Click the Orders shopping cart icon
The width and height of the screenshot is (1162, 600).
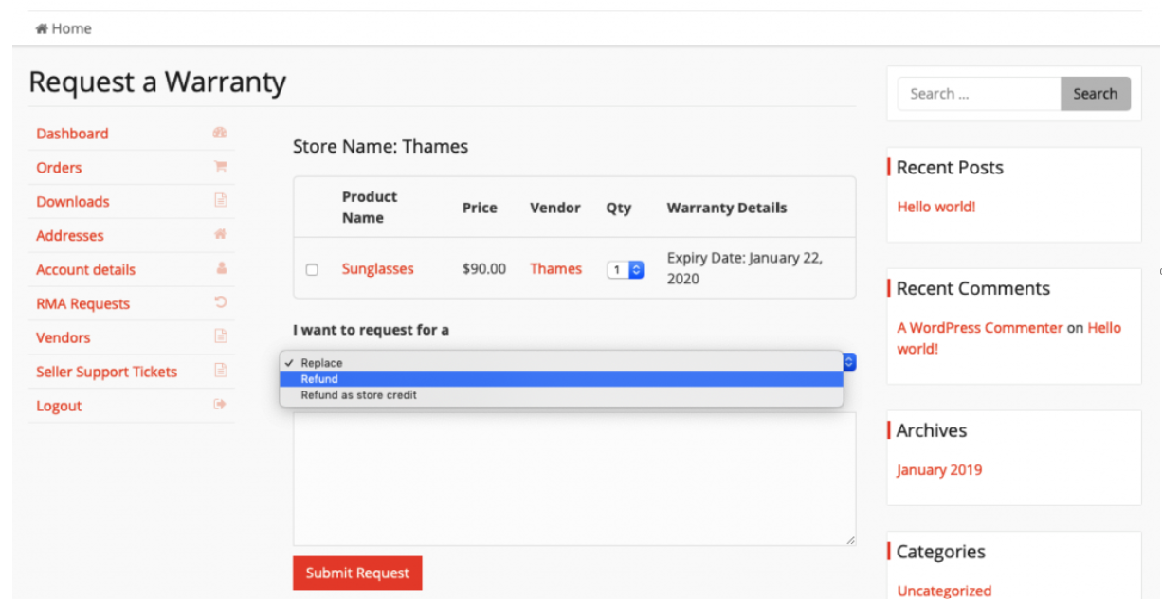coord(220,167)
